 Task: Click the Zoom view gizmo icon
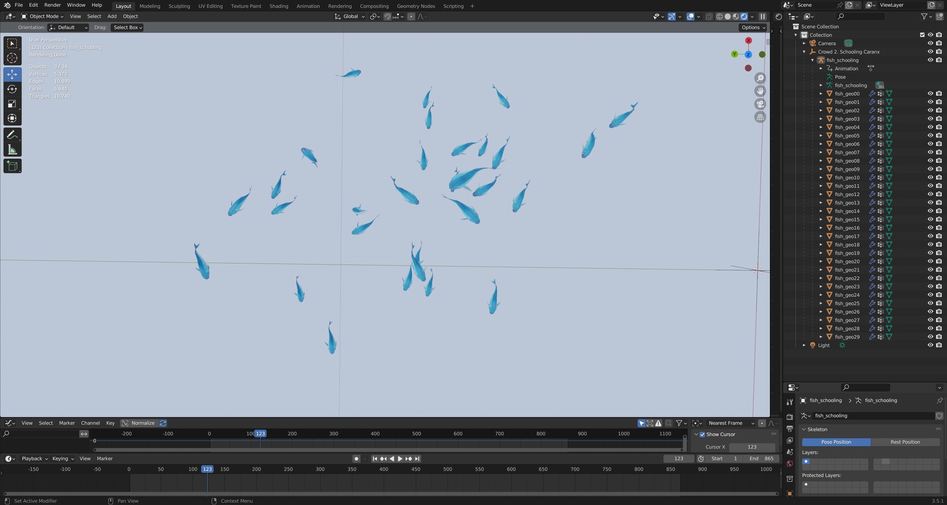pos(760,78)
